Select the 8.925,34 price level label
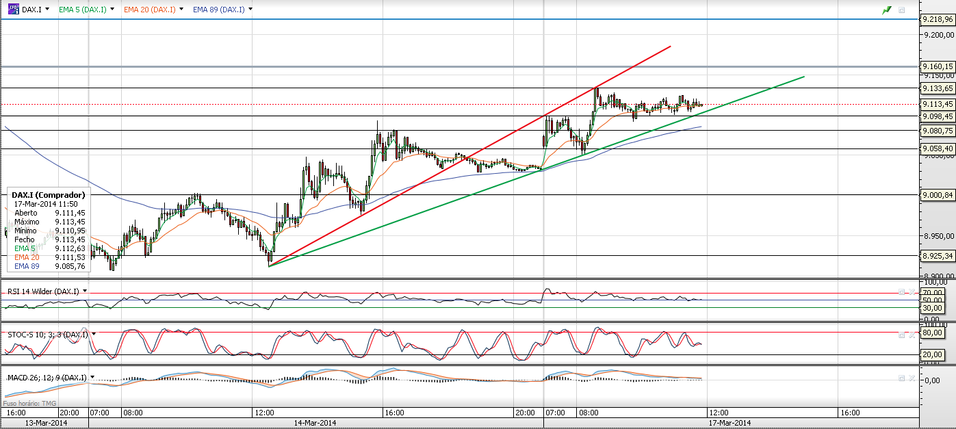 point(938,256)
